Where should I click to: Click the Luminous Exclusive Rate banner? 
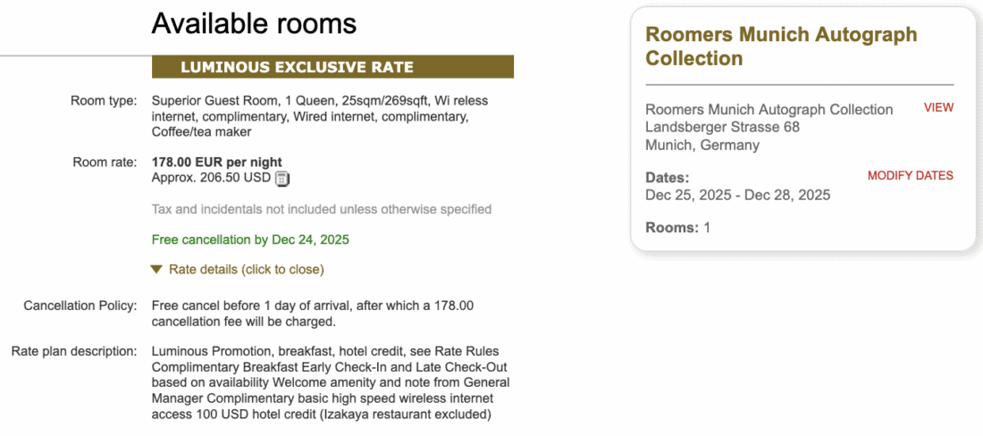(332, 67)
